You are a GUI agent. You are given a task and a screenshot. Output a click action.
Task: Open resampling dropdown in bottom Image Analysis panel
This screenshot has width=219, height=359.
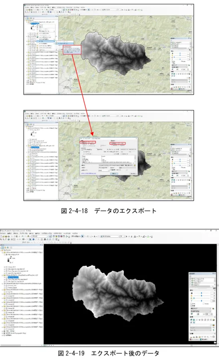coord(201,311)
